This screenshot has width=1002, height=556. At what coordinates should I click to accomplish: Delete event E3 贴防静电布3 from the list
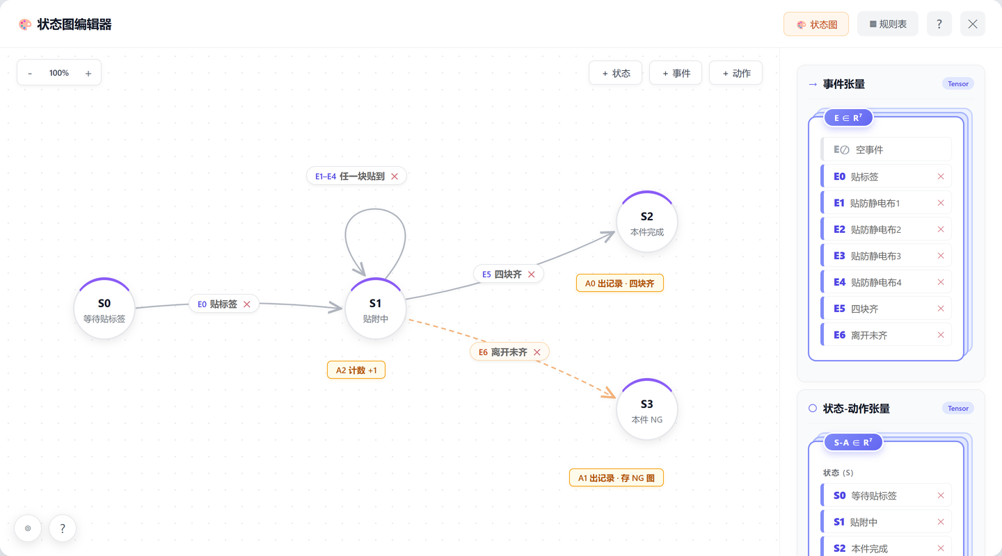(x=941, y=256)
